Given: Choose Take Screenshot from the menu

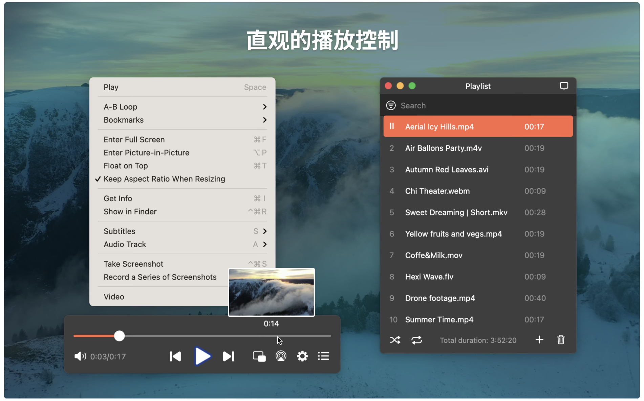Looking at the screenshot, I should tap(133, 264).
